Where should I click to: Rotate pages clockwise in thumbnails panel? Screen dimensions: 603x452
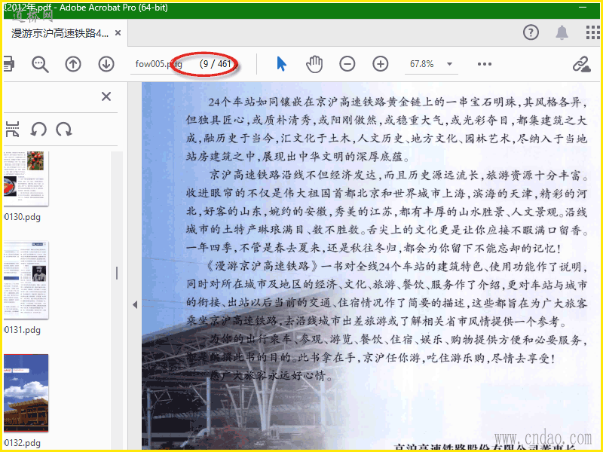click(x=64, y=129)
